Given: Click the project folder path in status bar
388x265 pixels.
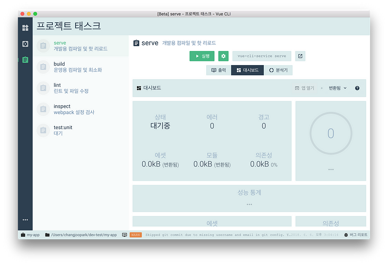Looking at the screenshot, I should click(81, 235).
